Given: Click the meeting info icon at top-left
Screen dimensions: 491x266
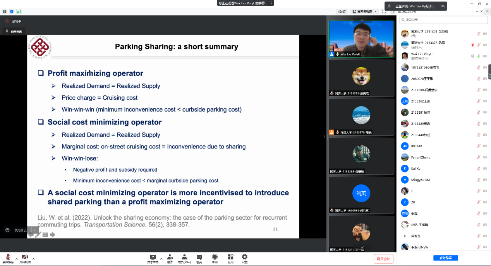Looking at the screenshot, I should pos(5,12).
